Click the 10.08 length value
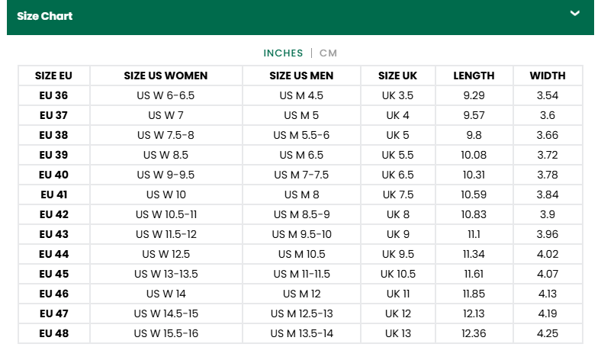The height and width of the screenshot is (360, 601). (474, 155)
